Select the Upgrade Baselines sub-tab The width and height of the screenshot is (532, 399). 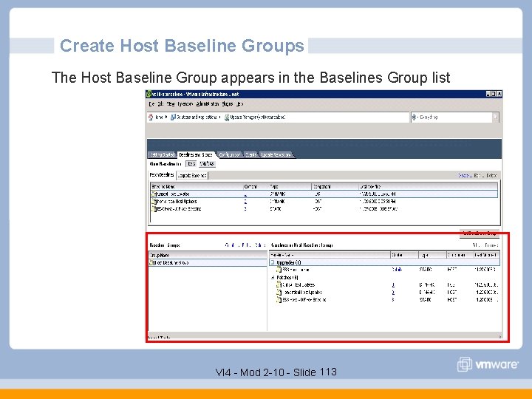(x=192, y=175)
